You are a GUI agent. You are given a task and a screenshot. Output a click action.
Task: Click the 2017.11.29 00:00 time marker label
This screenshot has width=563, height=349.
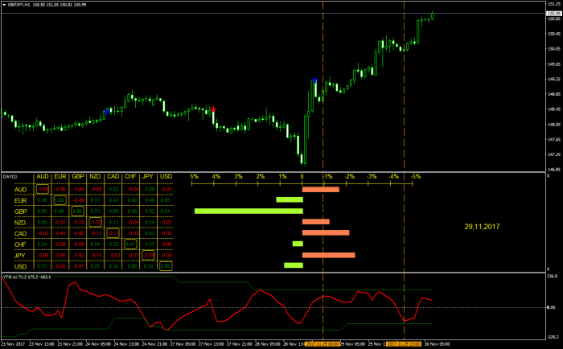pos(322,344)
